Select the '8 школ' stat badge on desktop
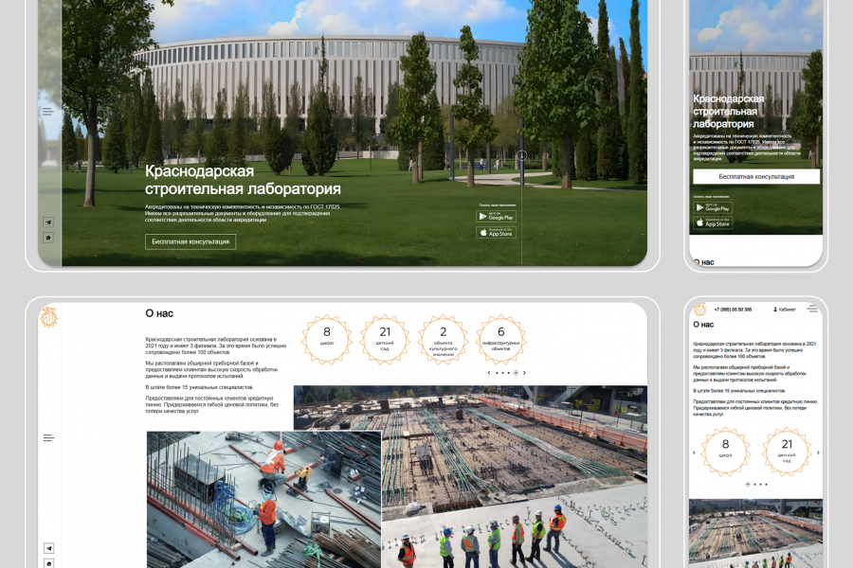The image size is (853, 568). click(327, 339)
